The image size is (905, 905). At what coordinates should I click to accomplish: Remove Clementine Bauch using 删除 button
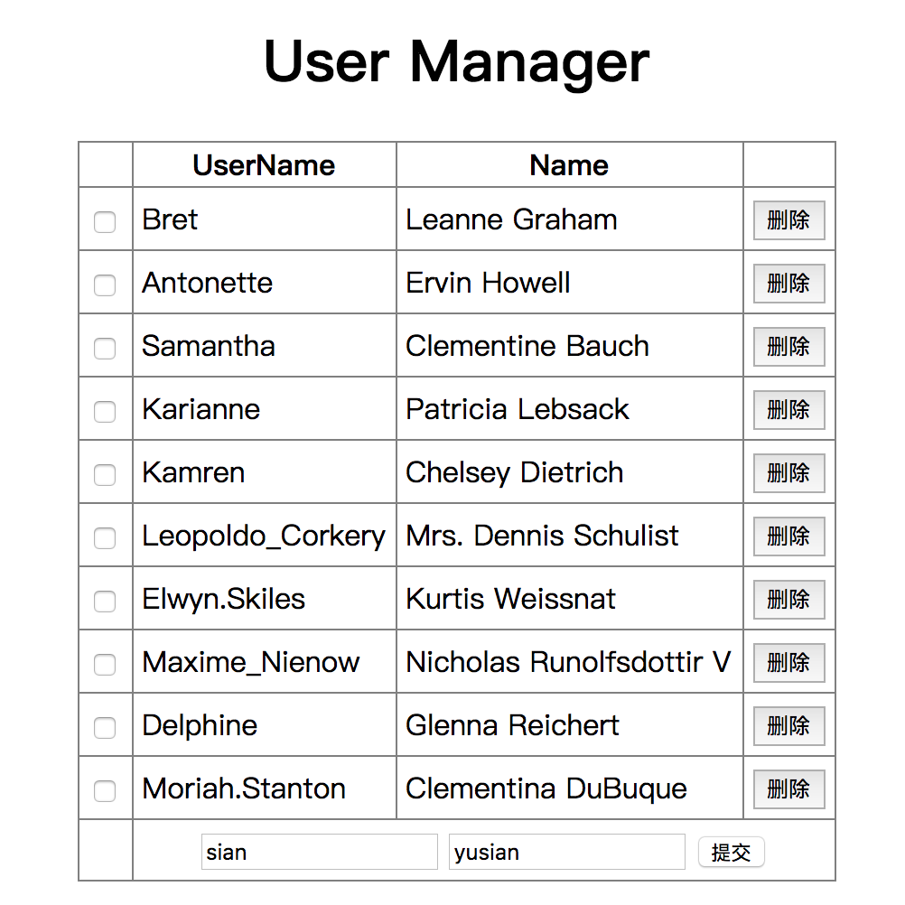(x=788, y=347)
